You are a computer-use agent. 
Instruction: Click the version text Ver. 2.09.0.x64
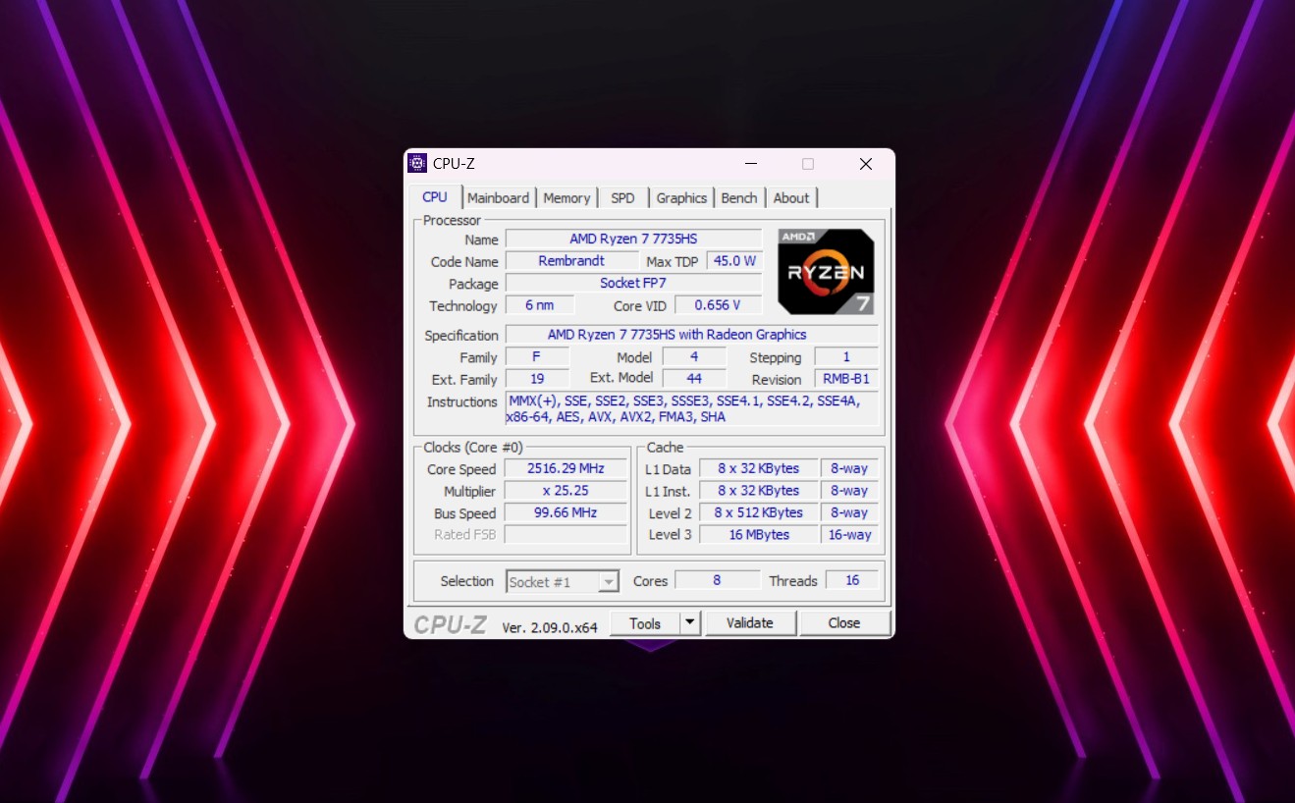(550, 627)
